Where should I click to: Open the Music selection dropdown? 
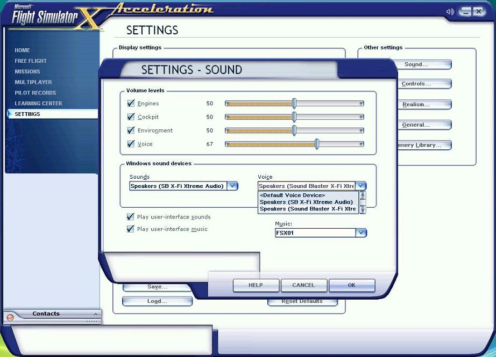click(361, 233)
